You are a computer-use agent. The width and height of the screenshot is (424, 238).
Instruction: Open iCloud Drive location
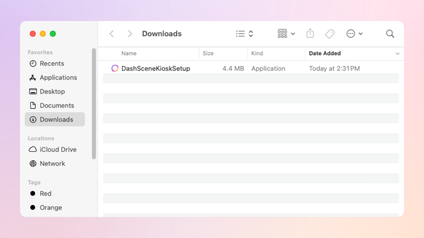[x=54, y=150]
